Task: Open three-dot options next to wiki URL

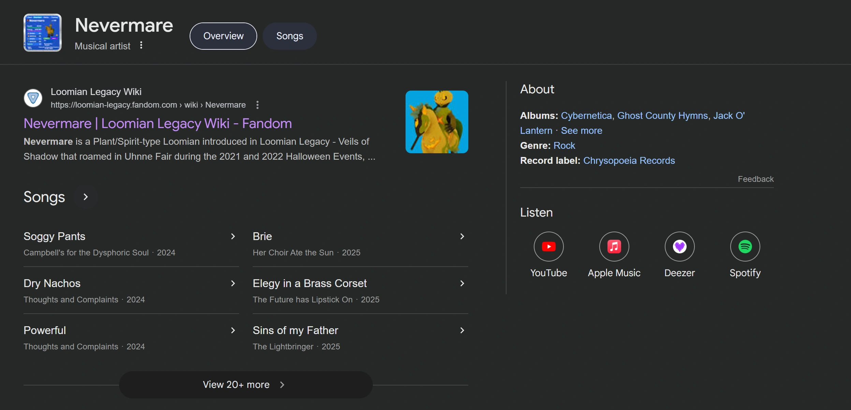Action: (258, 105)
